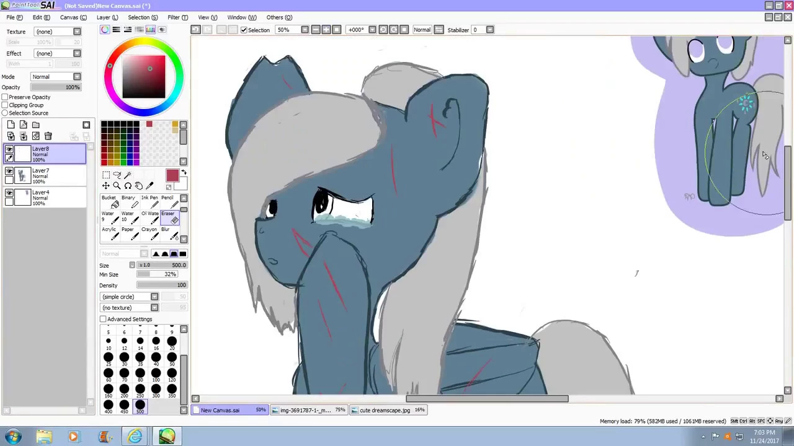Select the move tool

106,186
